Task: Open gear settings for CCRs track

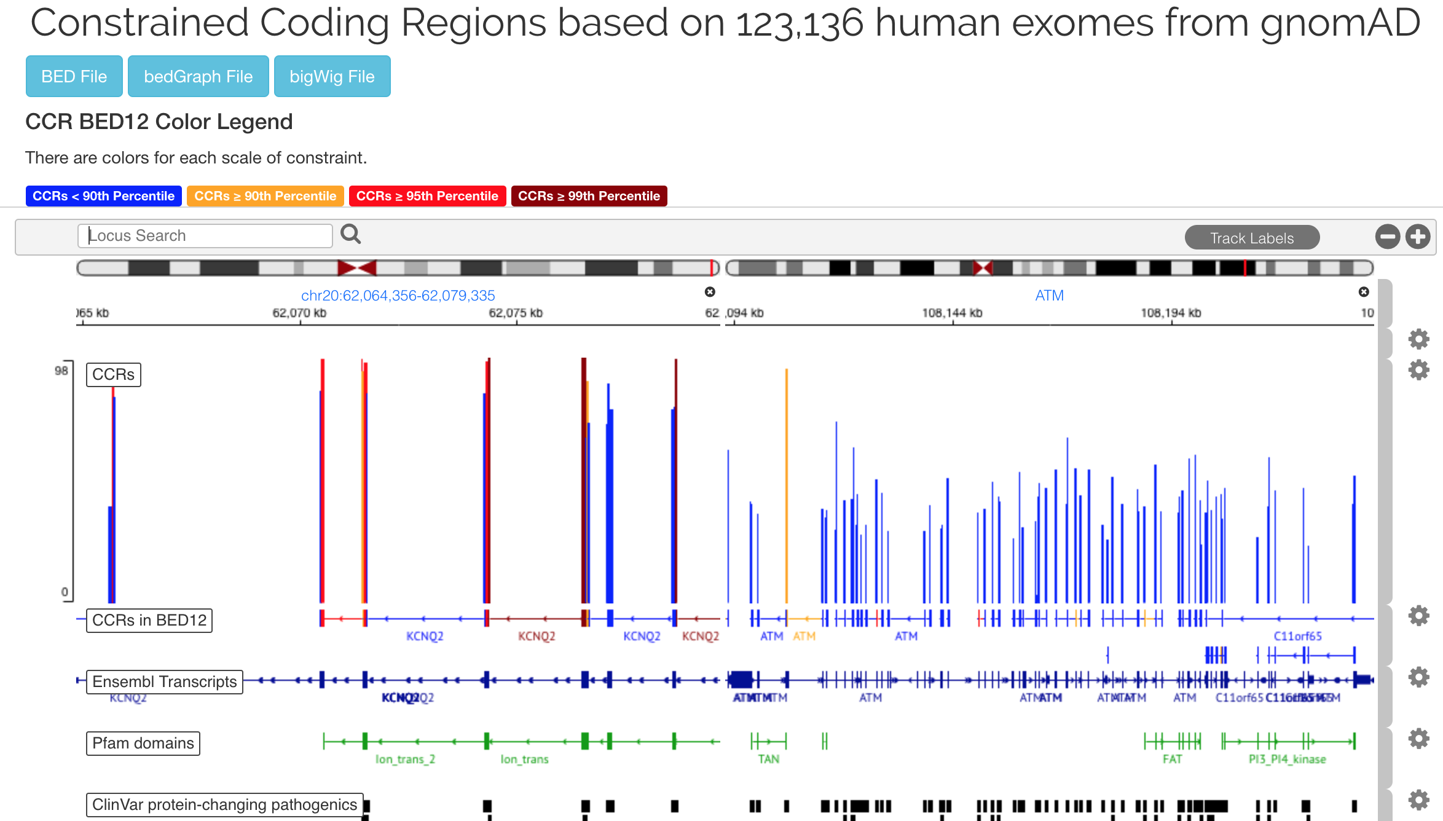Action: click(1418, 369)
